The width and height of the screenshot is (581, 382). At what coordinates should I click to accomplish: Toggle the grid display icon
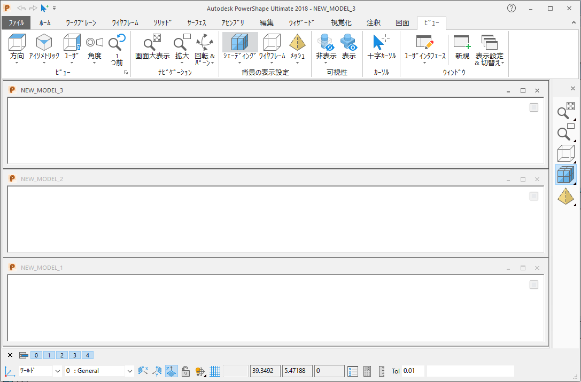[215, 371]
